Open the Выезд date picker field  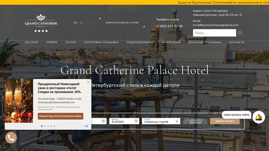click(124, 121)
